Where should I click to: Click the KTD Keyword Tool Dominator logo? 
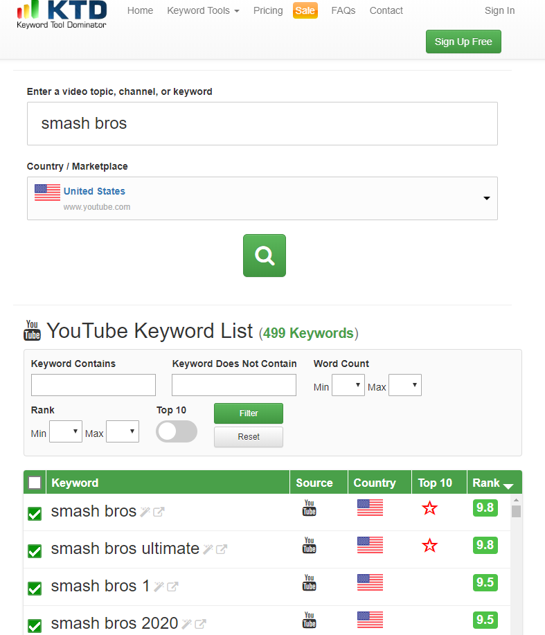click(x=62, y=15)
